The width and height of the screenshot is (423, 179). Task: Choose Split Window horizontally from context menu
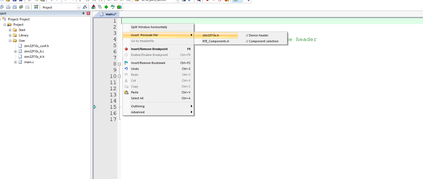pyautogui.click(x=158, y=27)
